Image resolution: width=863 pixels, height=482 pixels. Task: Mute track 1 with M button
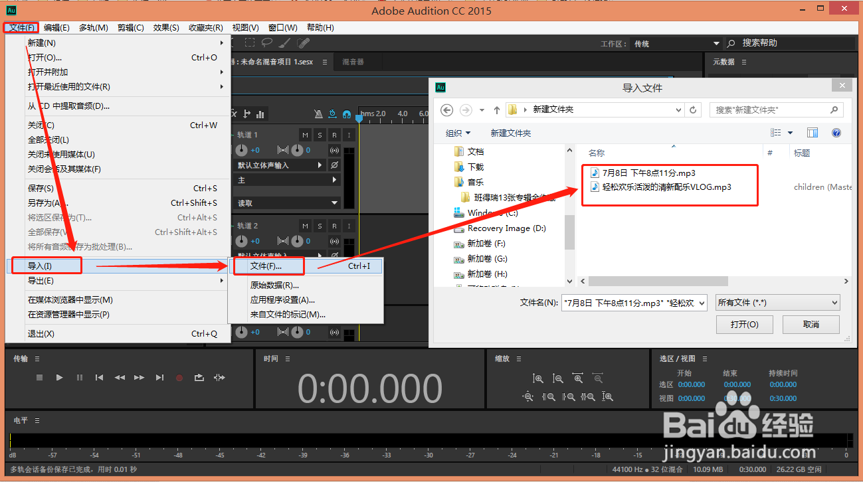305,135
